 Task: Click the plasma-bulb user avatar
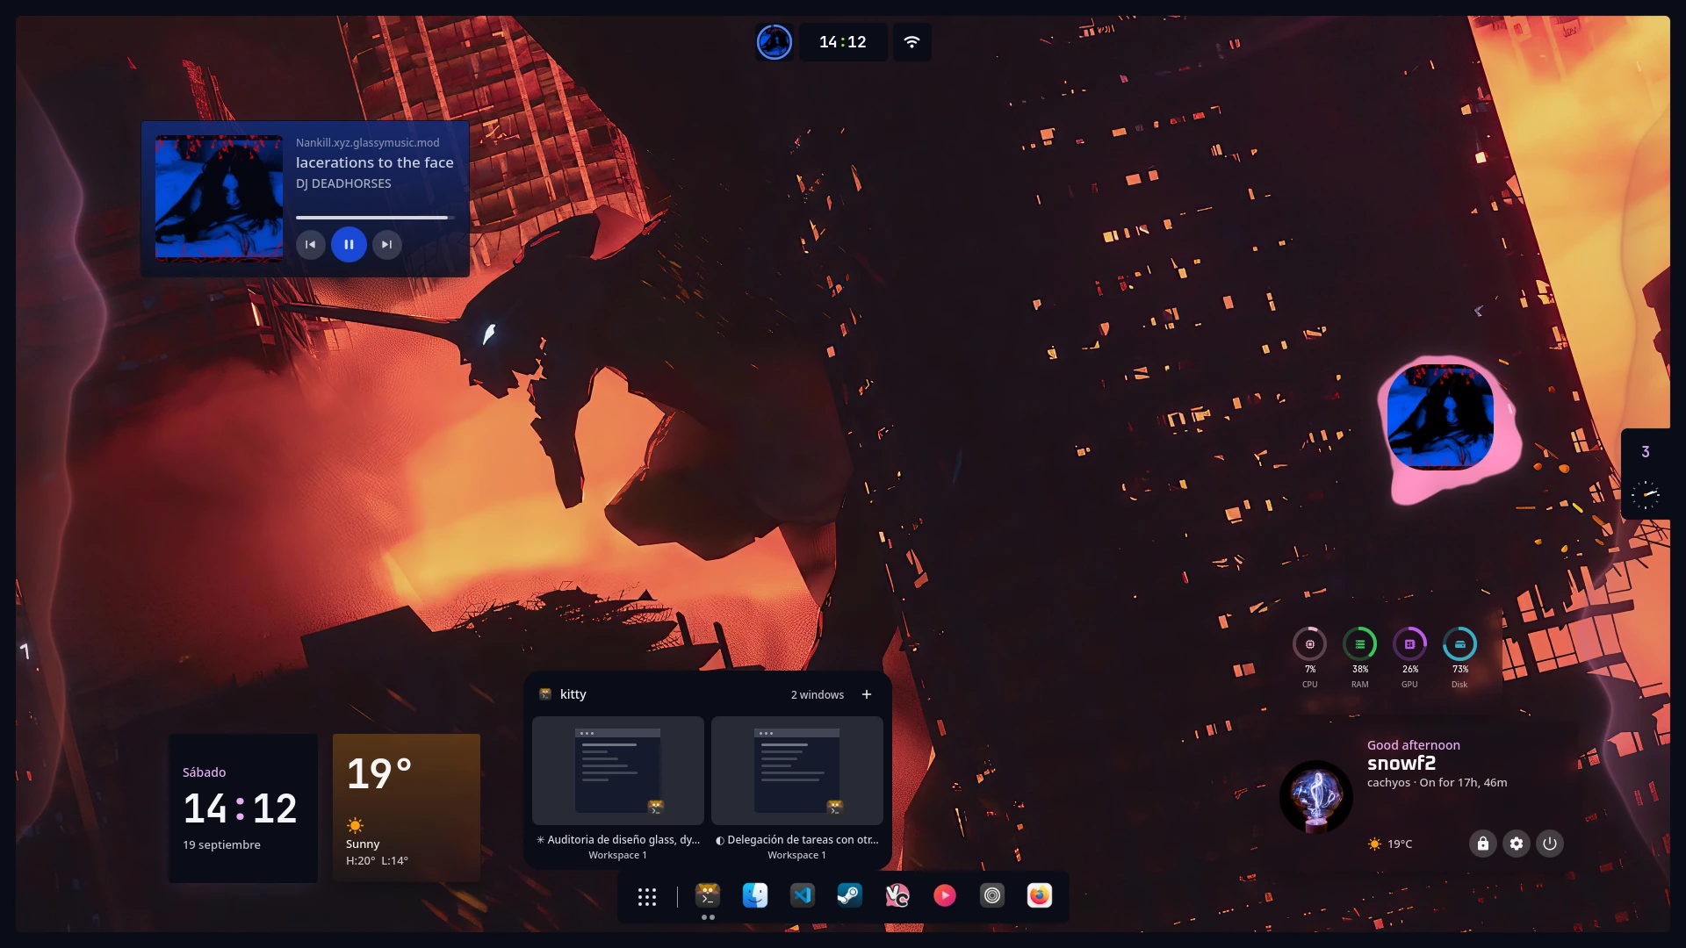1316,797
